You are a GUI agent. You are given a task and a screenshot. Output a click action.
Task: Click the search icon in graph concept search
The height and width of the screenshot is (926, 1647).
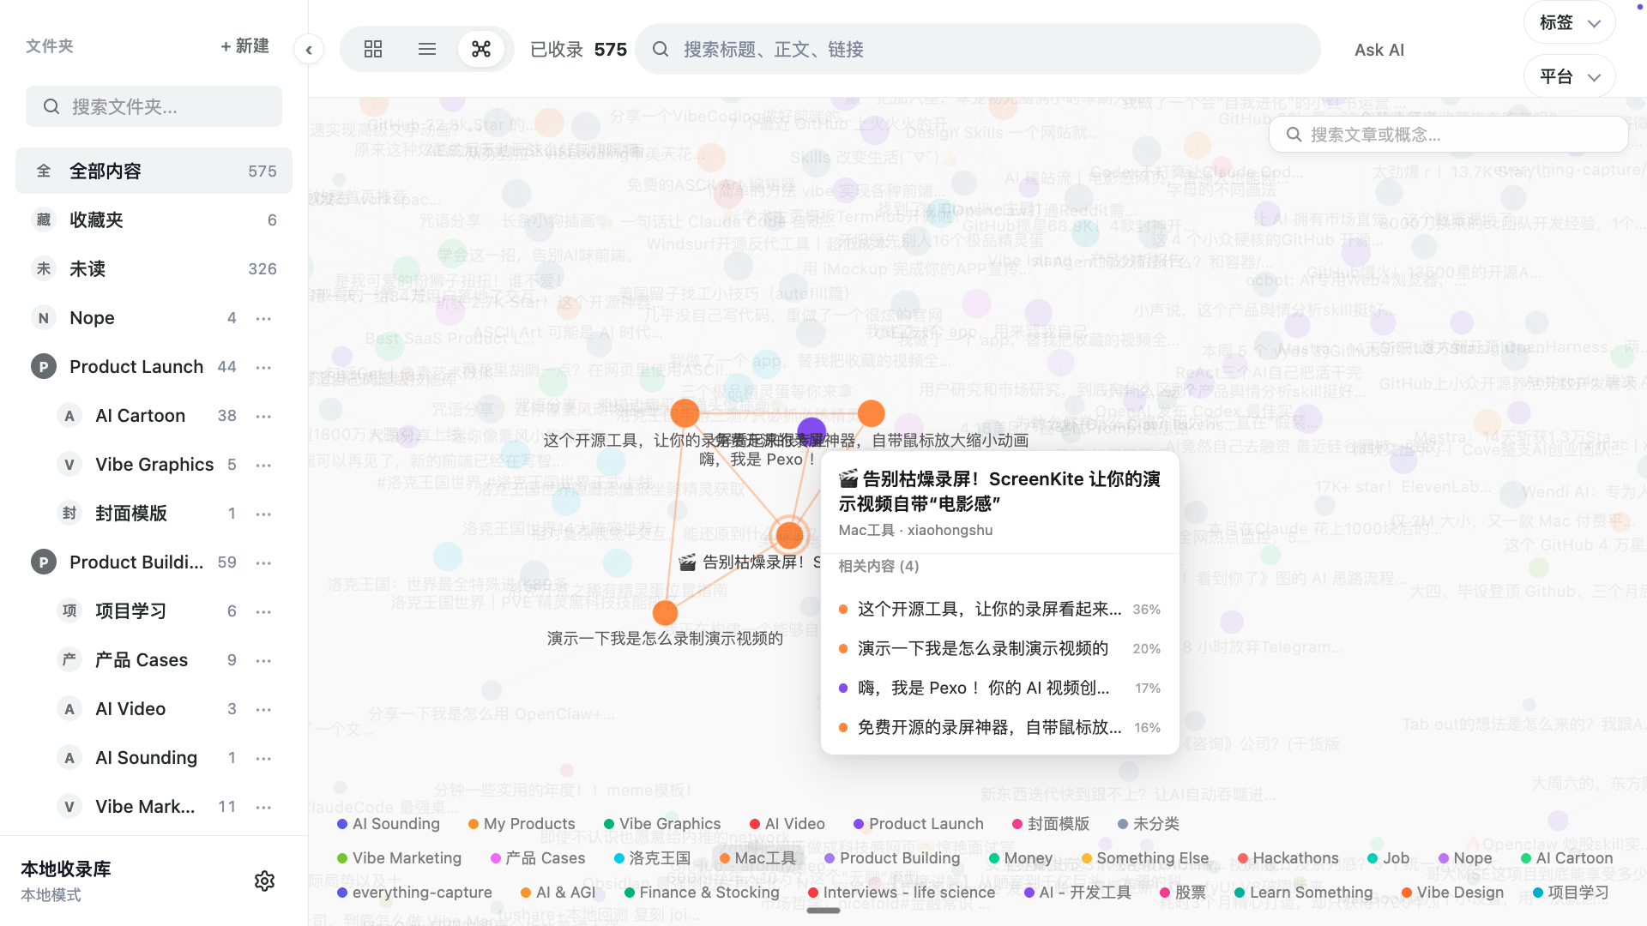1294,135
